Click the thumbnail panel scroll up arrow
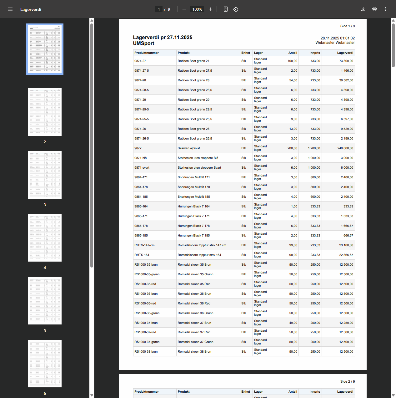Viewport: 396px width, 398px height. pos(92,21)
